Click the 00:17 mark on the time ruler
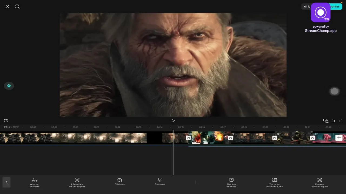Viewport: 346px width, 194px height. point(223,127)
